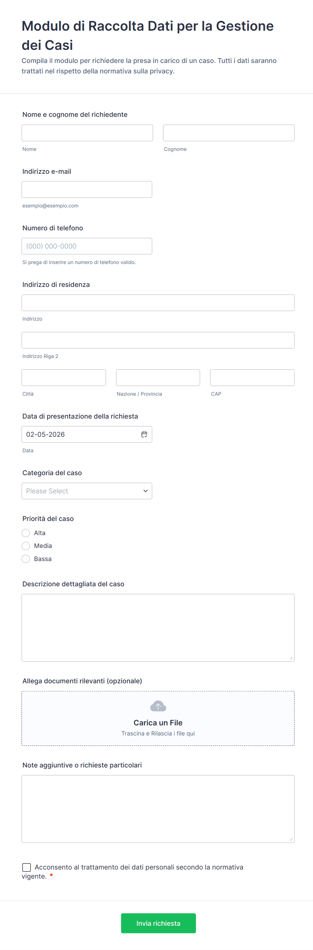This screenshot has width=313, height=950.
Task: Open the Categoria del caso dropdown
Action: point(86,491)
